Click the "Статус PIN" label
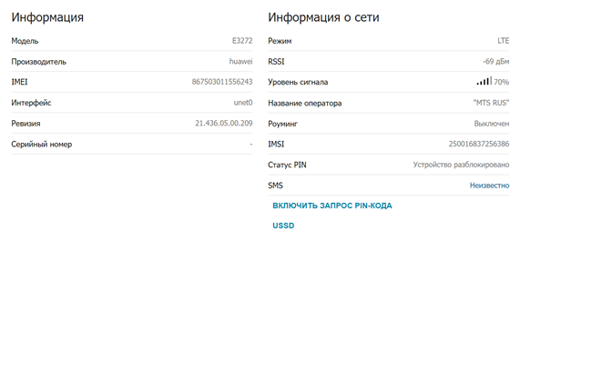The width and height of the screenshot is (602, 372). tap(287, 165)
